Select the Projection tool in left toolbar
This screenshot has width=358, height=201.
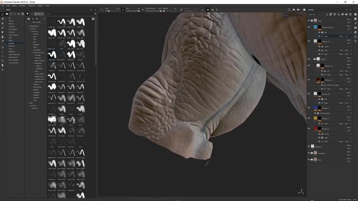click(x=2, y=23)
